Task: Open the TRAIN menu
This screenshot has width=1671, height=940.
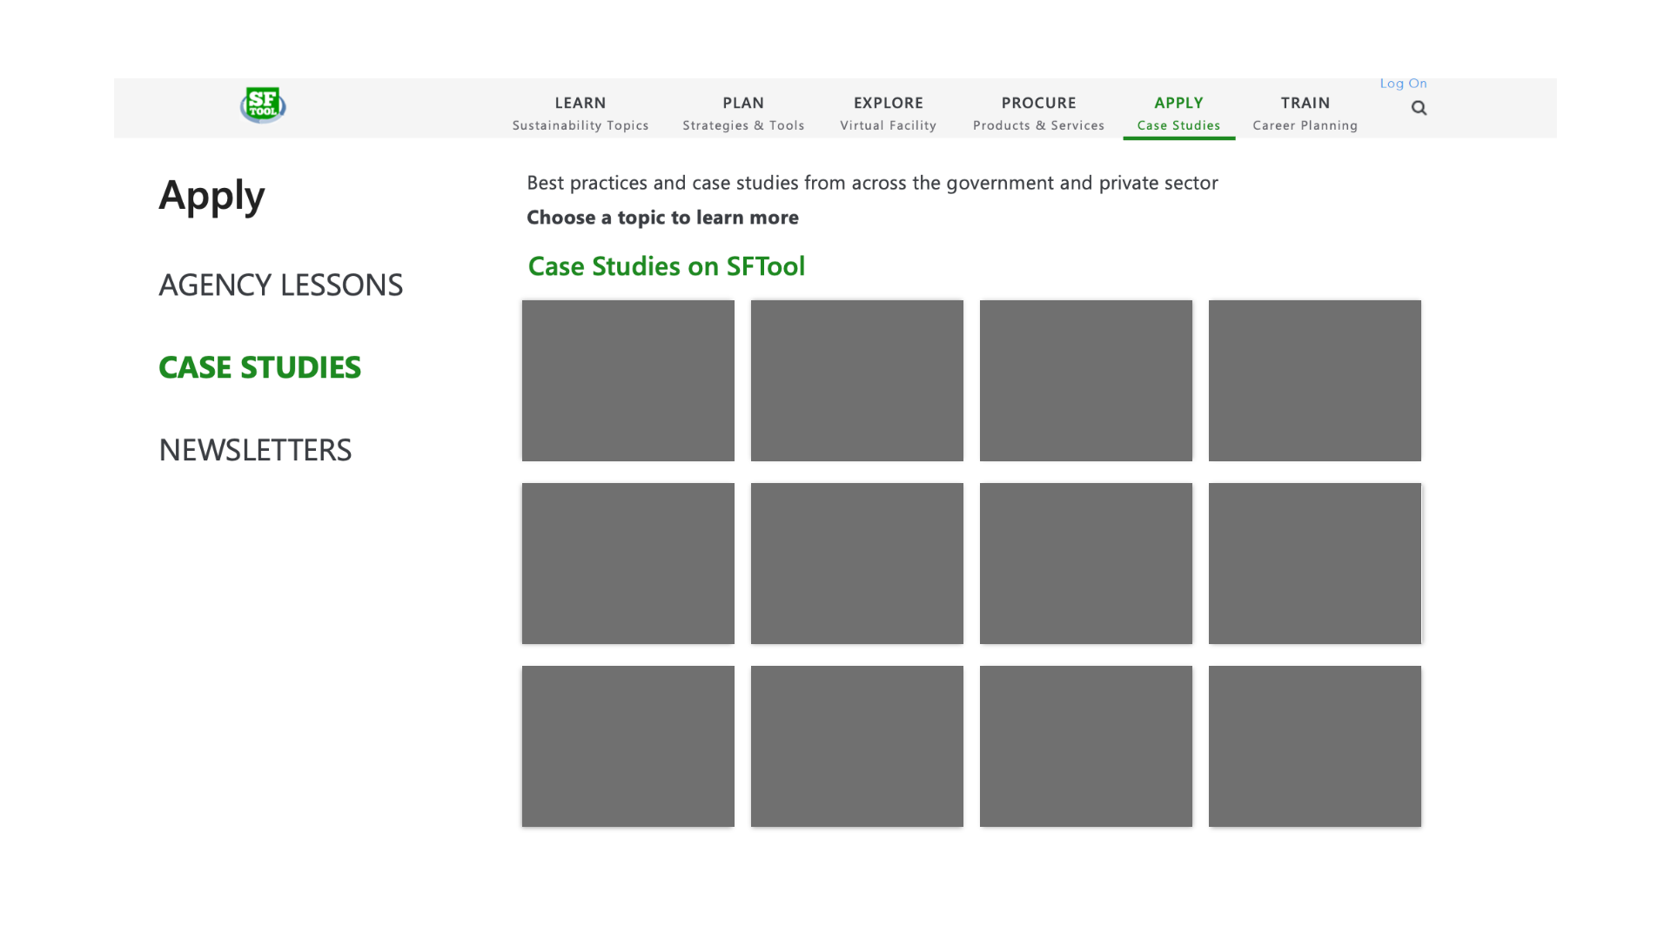Action: coord(1305,103)
